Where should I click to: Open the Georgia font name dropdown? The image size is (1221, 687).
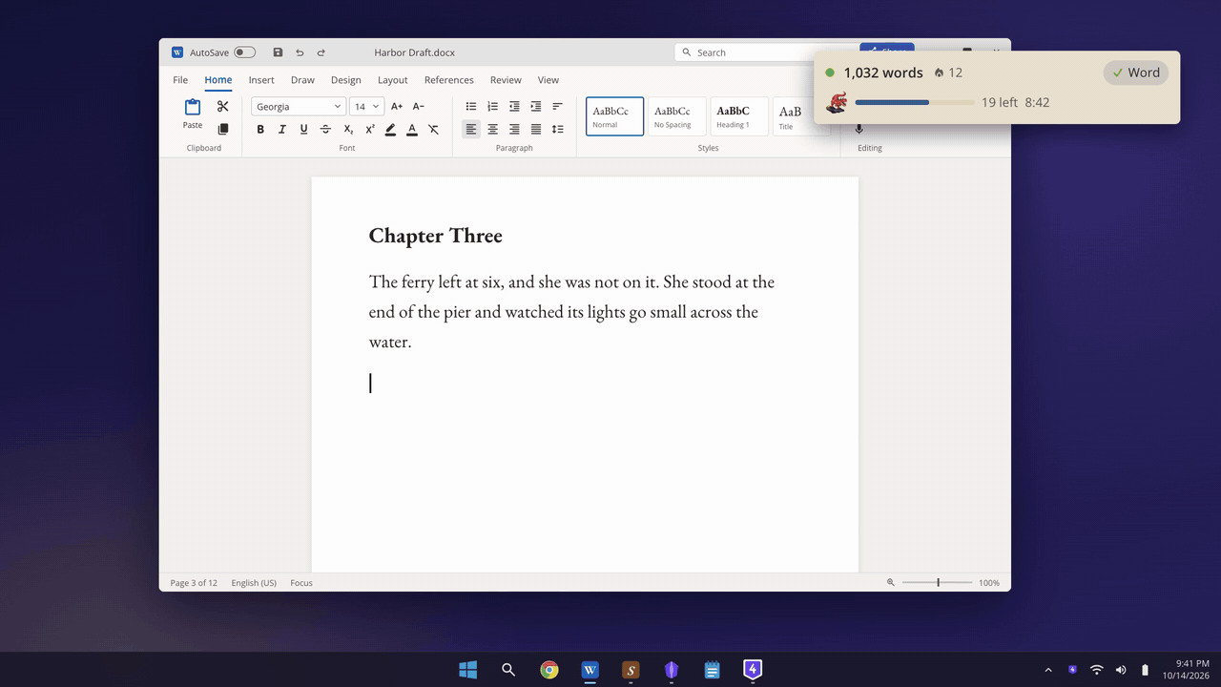[x=299, y=107]
